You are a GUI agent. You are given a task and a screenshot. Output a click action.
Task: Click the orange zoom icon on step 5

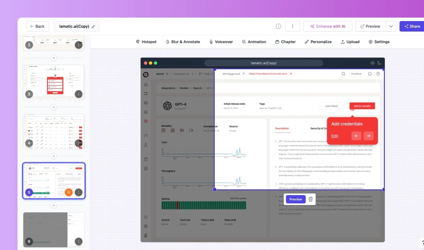click(x=69, y=192)
